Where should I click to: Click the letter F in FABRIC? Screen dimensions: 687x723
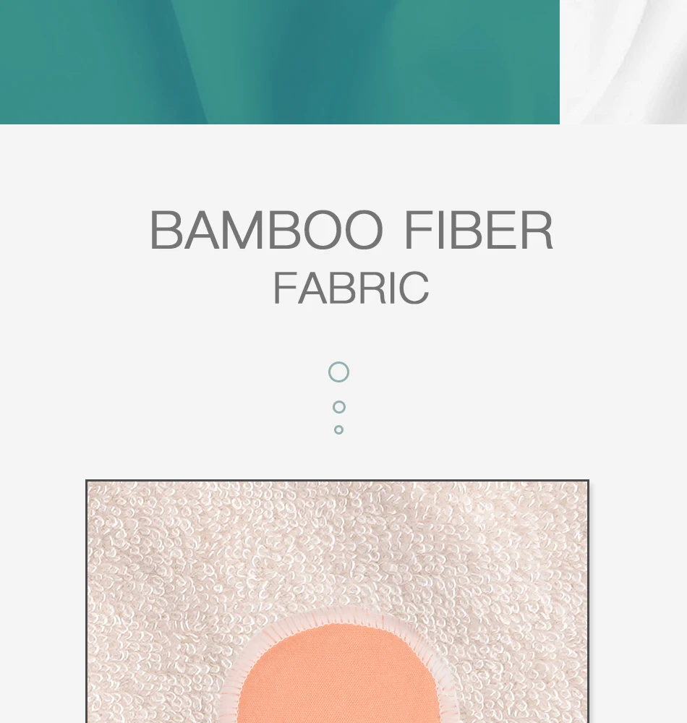click(x=283, y=288)
